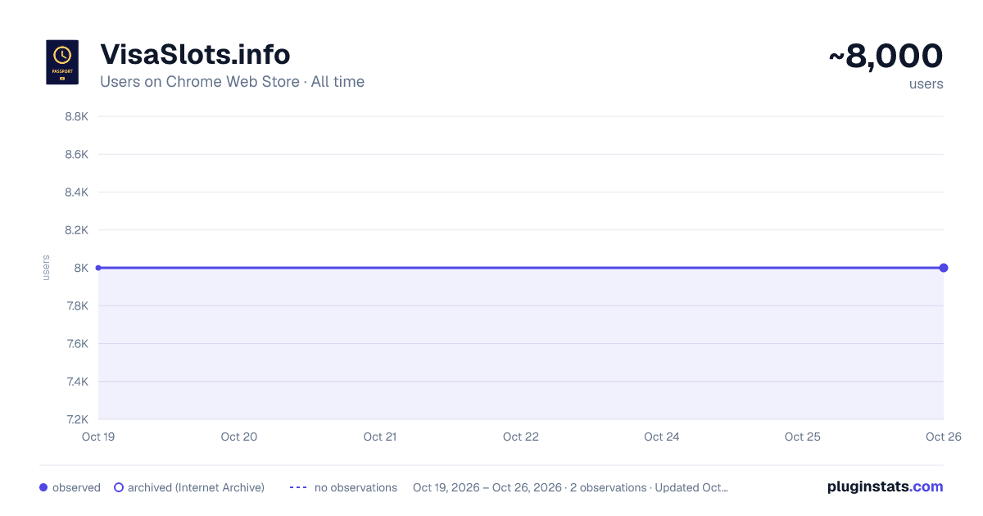Click the archived (Internet Archive) legend circle
The width and height of the screenshot is (983, 516).
tap(119, 487)
